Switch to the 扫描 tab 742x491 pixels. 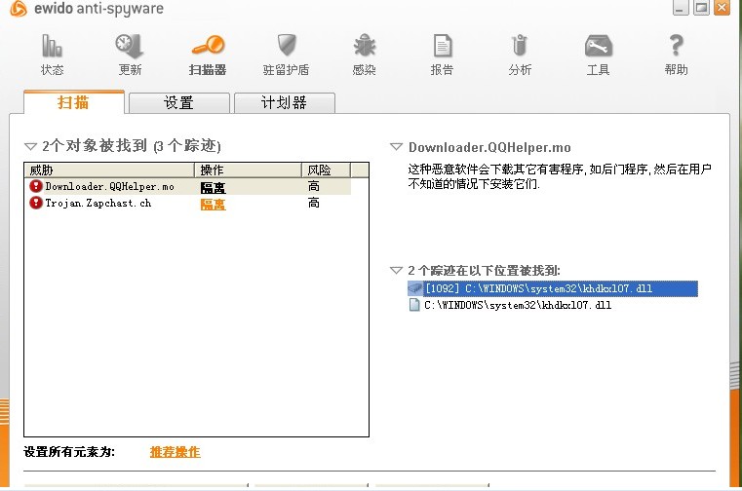(x=74, y=102)
